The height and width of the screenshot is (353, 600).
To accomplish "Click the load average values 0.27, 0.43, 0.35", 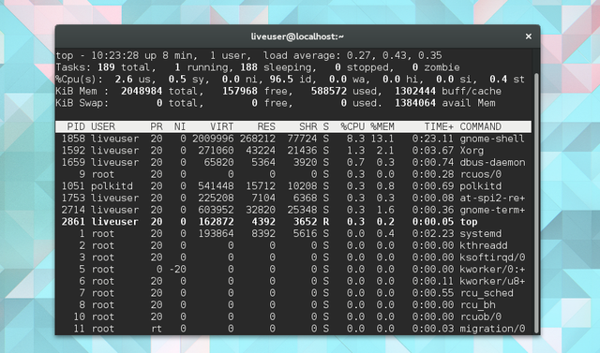I will point(394,55).
